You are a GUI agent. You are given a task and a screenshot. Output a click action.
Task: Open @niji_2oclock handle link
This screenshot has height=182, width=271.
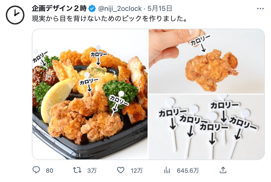pos(120,8)
